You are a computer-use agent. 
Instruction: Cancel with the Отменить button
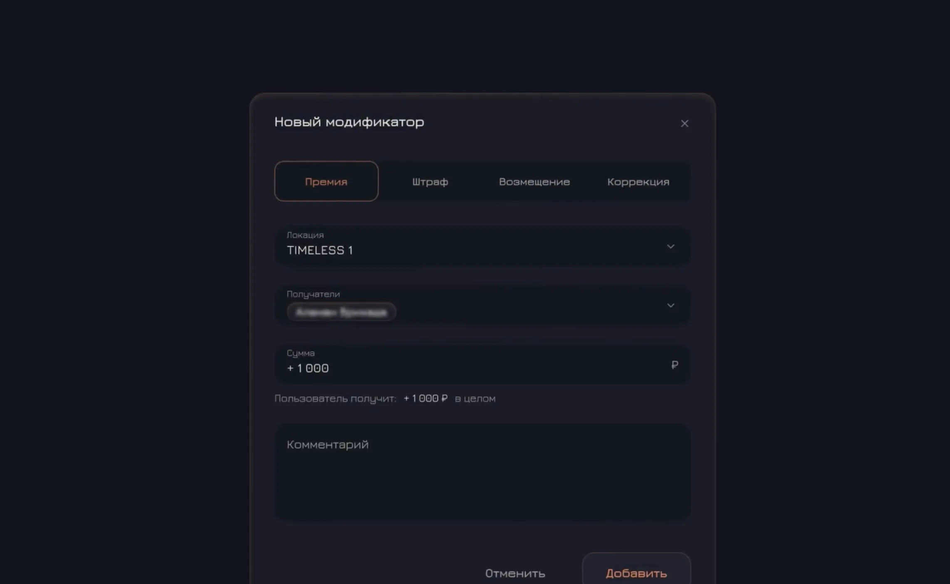tap(515, 573)
